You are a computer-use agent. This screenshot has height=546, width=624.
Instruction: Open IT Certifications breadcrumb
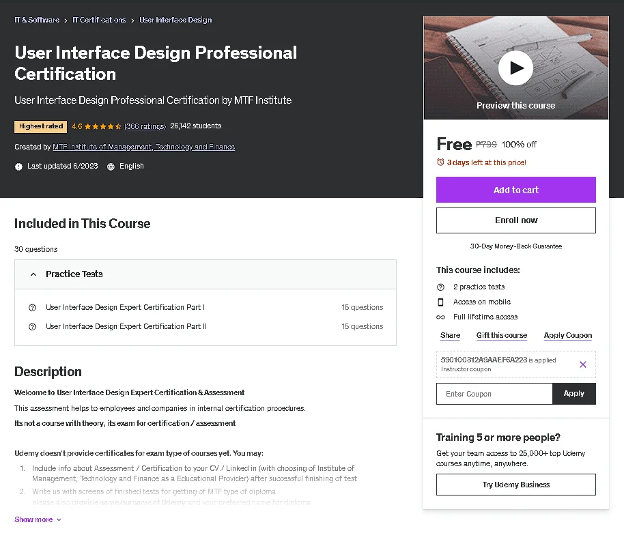pos(99,20)
